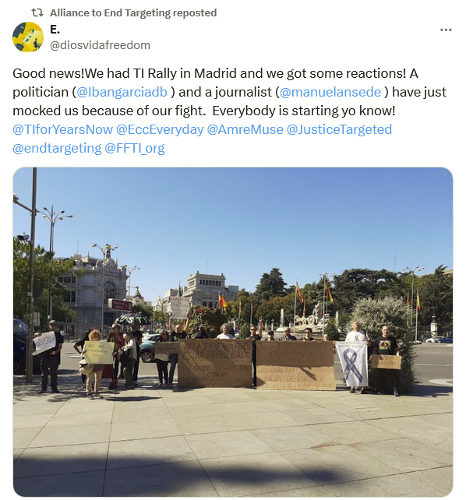The image size is (466, 500).
Task: Open the @FFTI_org mention
Action: point(135,148)
